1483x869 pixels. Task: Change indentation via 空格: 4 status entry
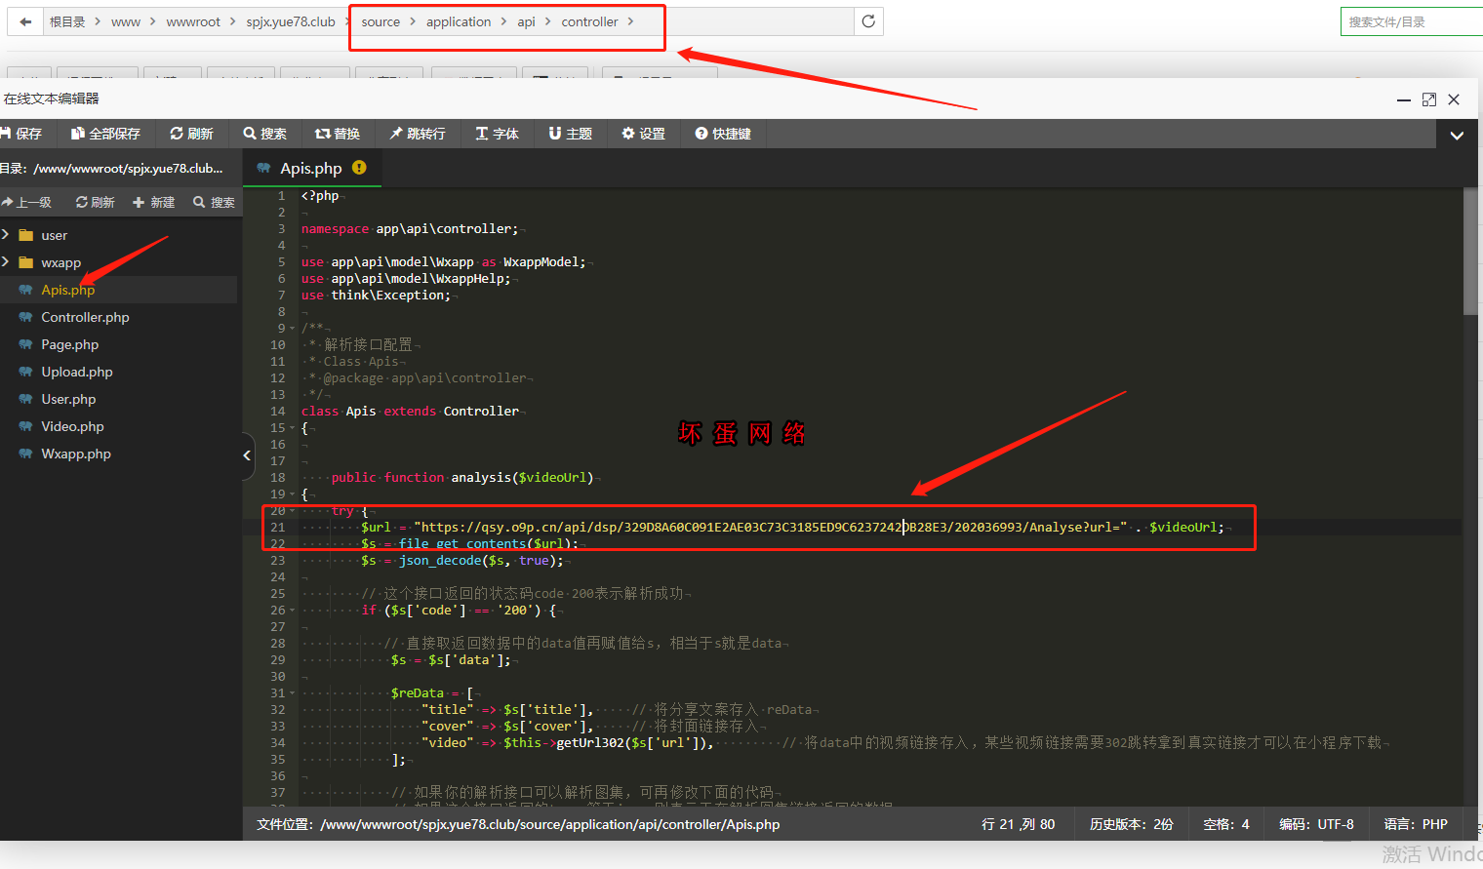(x=1226, y=824)
